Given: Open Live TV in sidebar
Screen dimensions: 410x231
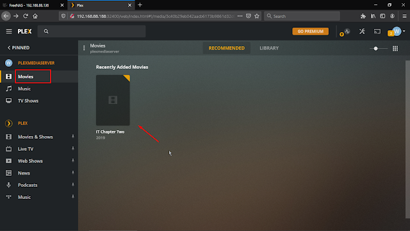Looking at the screenshot, I should [x=26, y=149].
